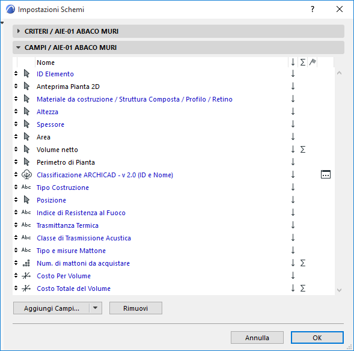354x351 pixels.
Task: Select the Spessore field name
Action: 50,124
